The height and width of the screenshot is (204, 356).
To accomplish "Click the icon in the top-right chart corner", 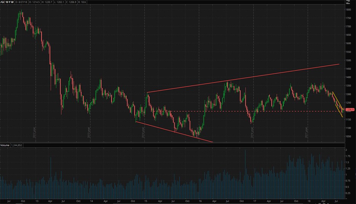I will [x=348, y=2].
